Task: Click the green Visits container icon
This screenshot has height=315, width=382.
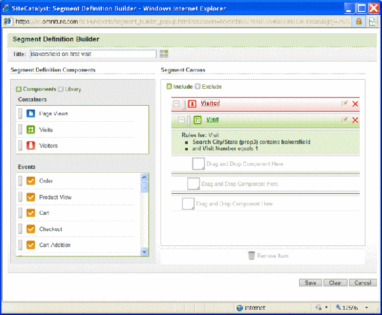Action: (31, 129)
